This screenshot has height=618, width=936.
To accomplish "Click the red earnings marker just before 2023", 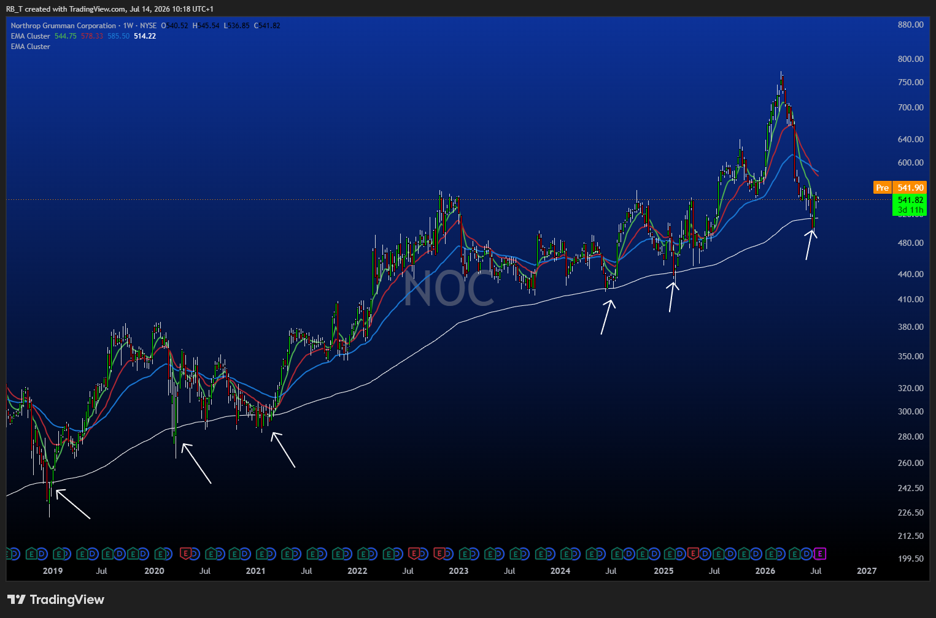I will (x=439, y=554).
